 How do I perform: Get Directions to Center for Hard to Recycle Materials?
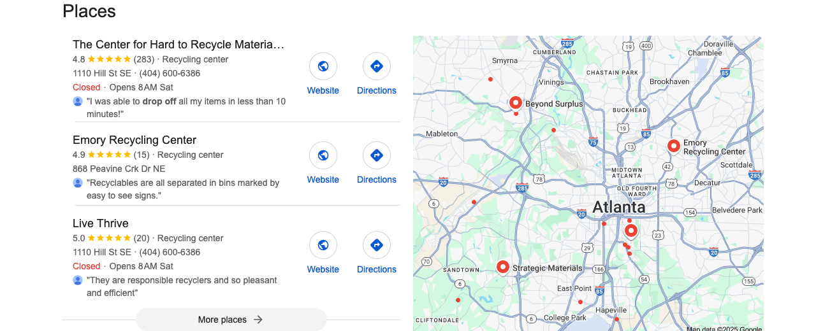pos(377,66)
